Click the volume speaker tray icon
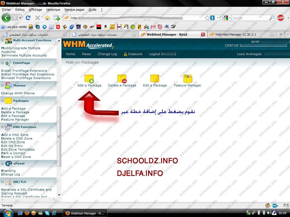The width and height of the screenshot is (290, 217). pyautogui.click(x=269, y=213)
